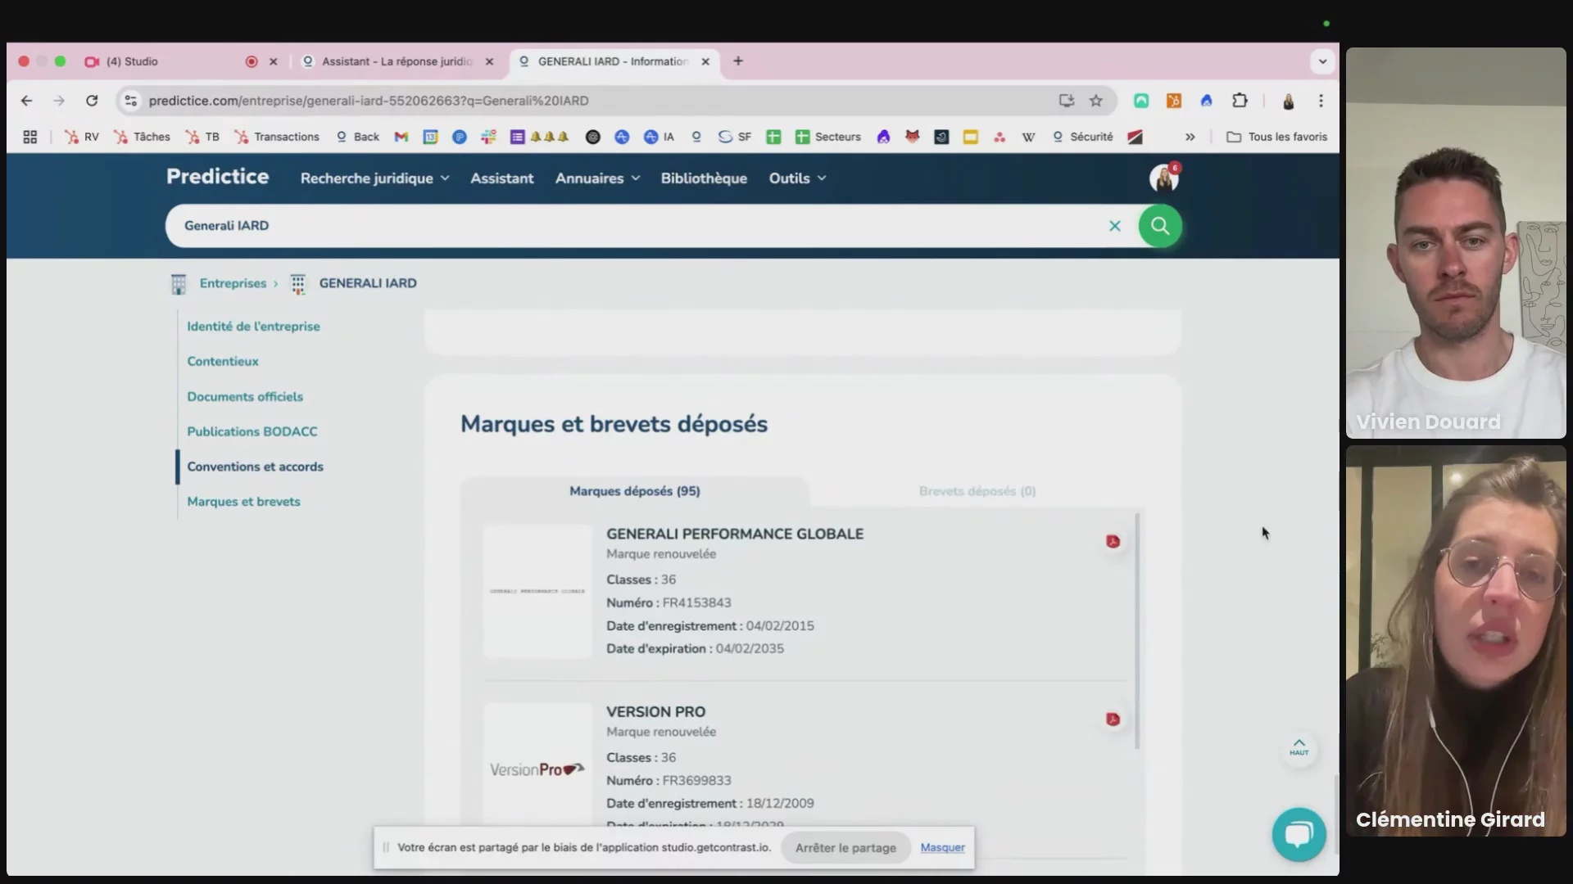Select Clémentine Girard video tile
Viewport: 1573px width, 884px height.
[1456, 641]
